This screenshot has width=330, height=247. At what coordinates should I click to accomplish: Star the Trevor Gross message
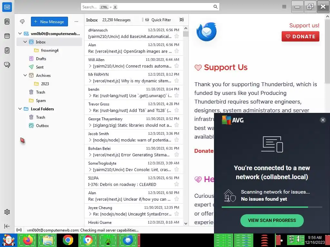pyautogui.click(x=177, y=110)
